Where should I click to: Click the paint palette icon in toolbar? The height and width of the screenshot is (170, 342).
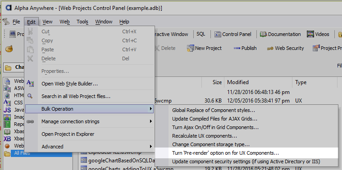point(9,48)
